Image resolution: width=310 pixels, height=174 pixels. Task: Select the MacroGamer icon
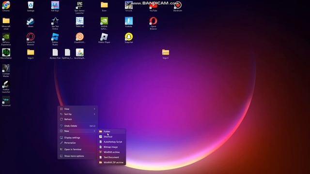click(x=6, y=54)
